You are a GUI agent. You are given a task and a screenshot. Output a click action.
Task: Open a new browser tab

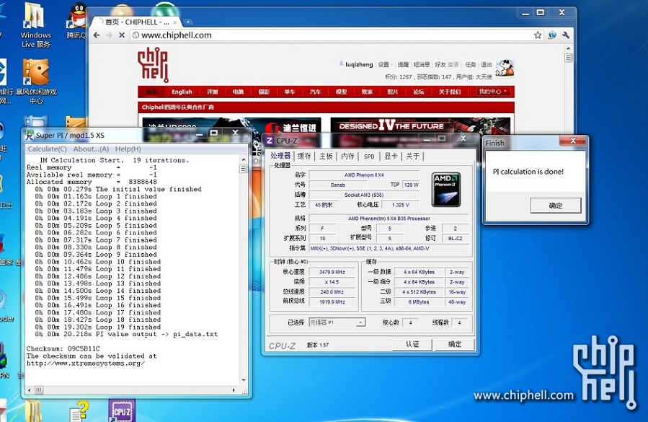[x=188, y=22]
